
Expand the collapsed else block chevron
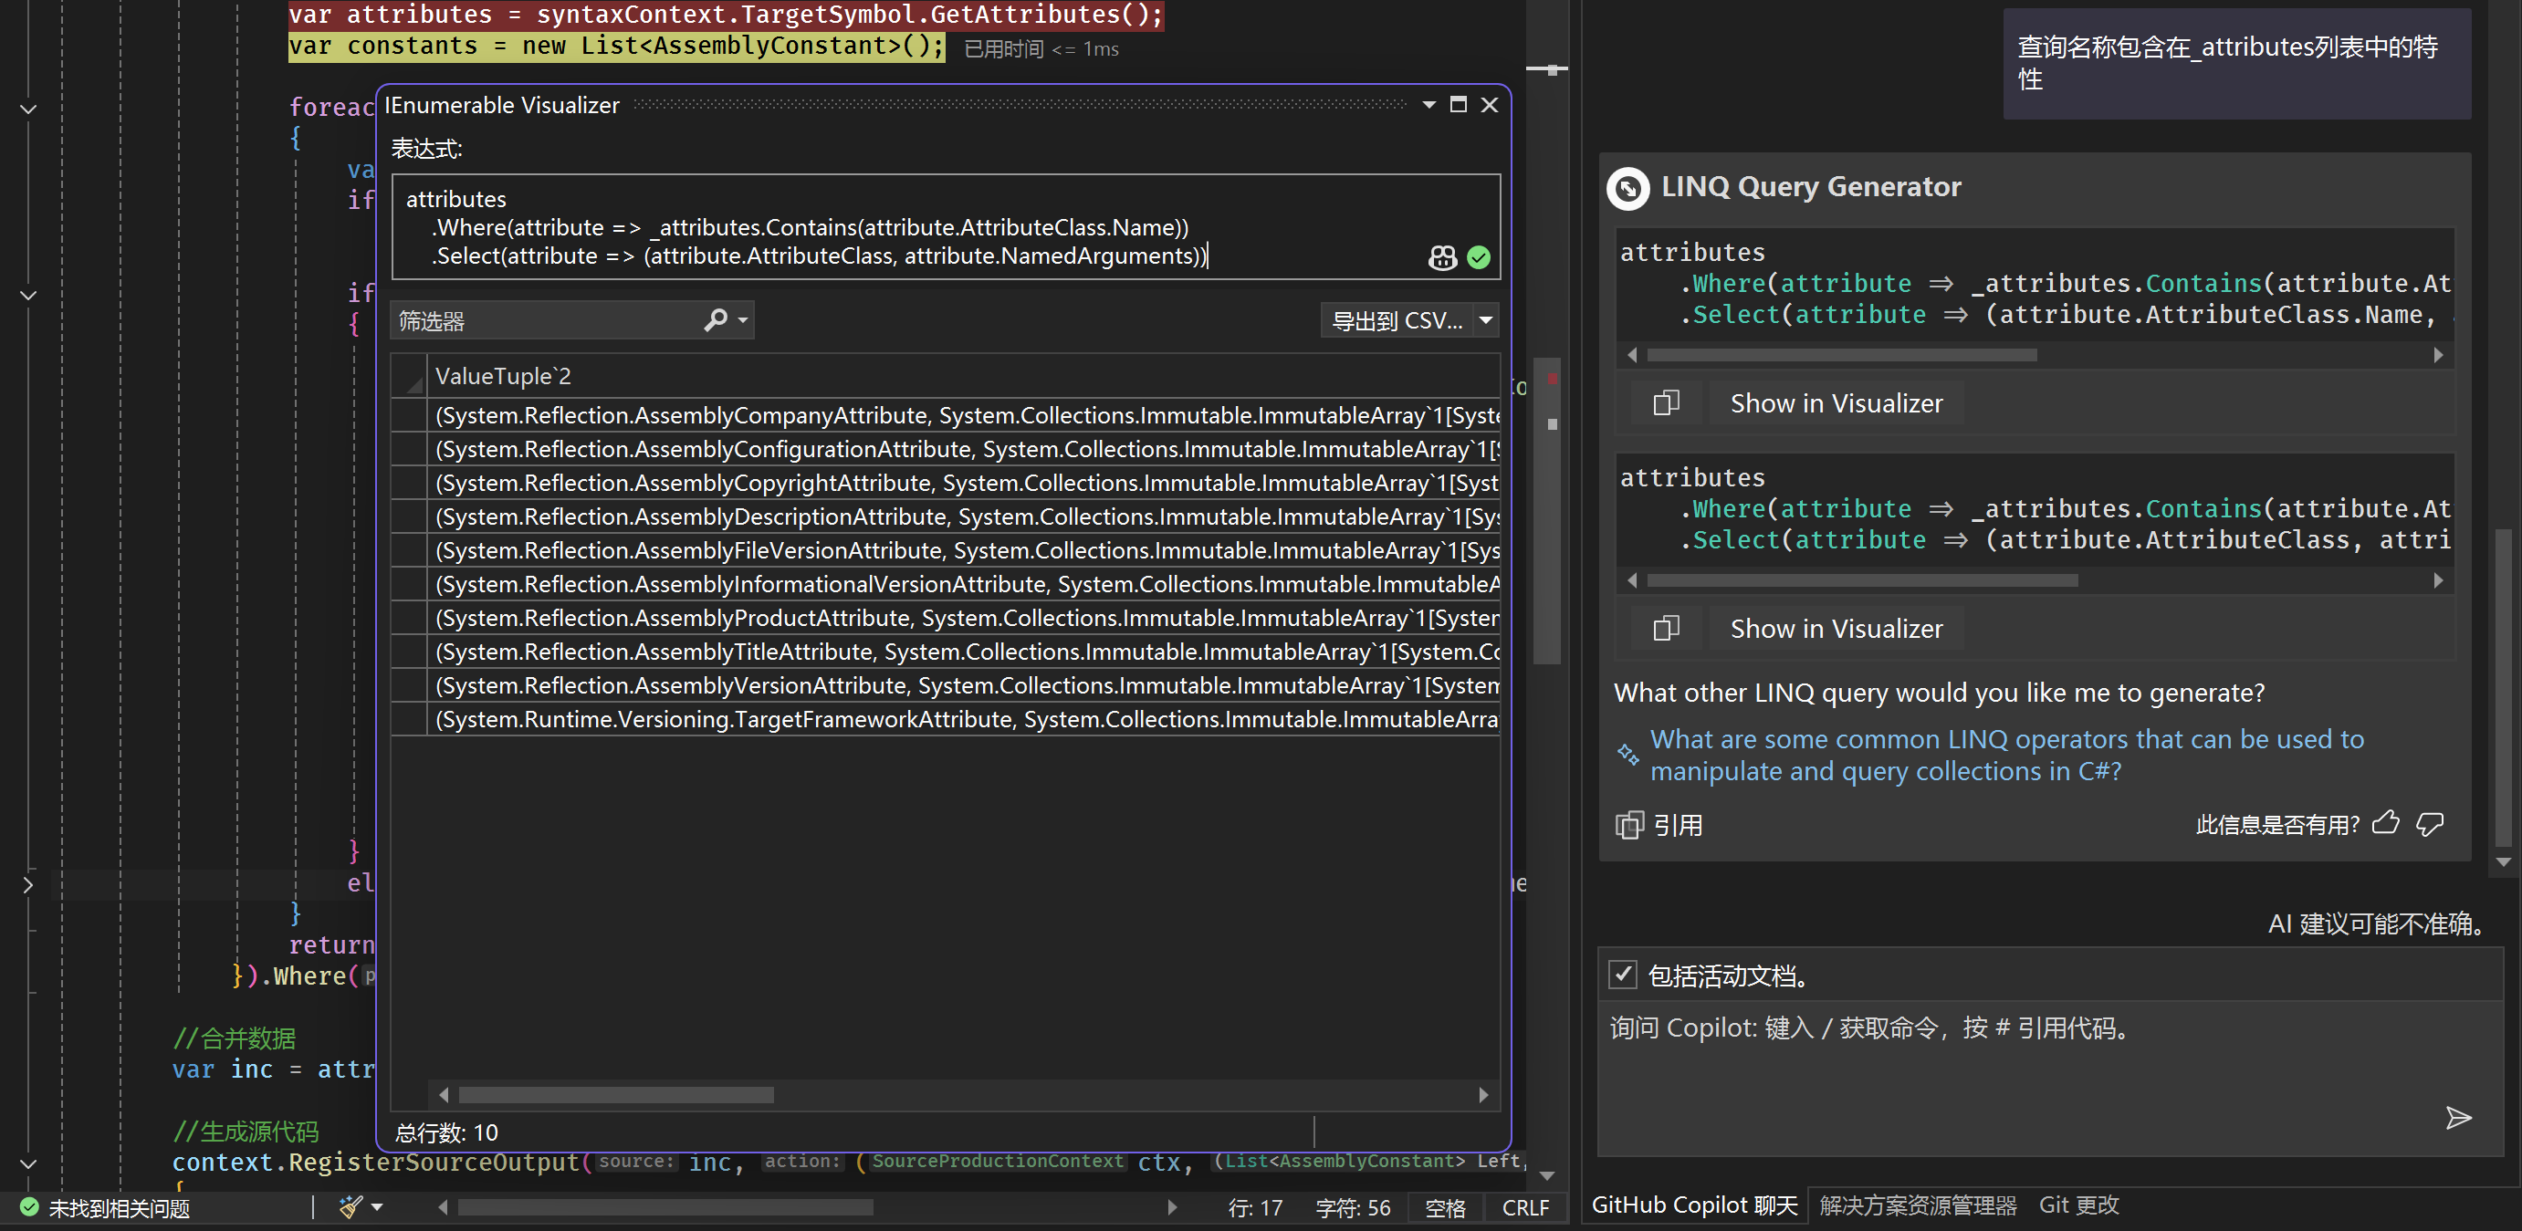27,884
